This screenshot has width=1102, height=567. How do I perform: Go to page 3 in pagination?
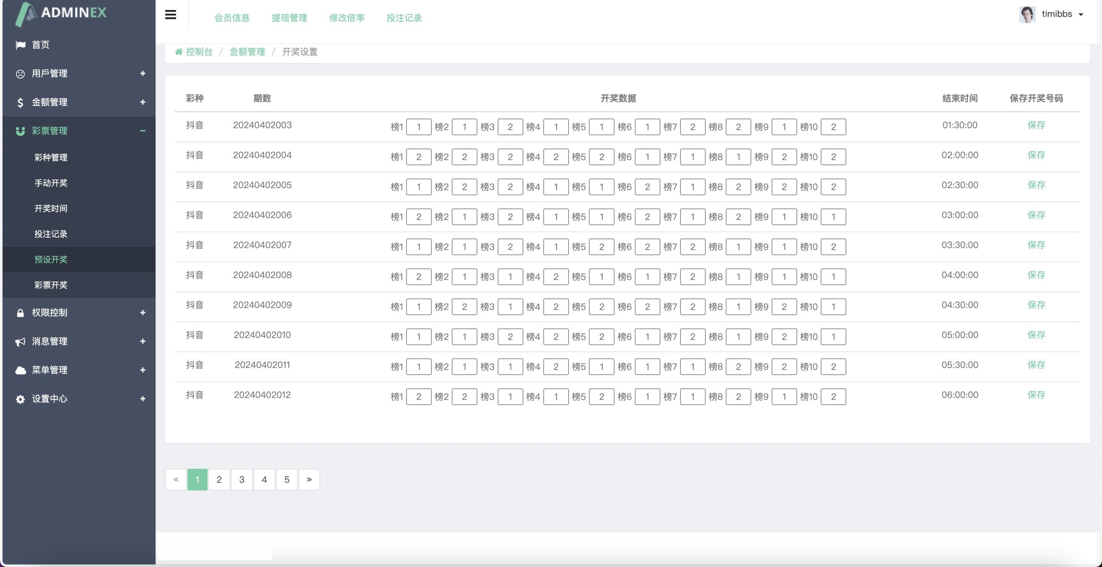242,480
